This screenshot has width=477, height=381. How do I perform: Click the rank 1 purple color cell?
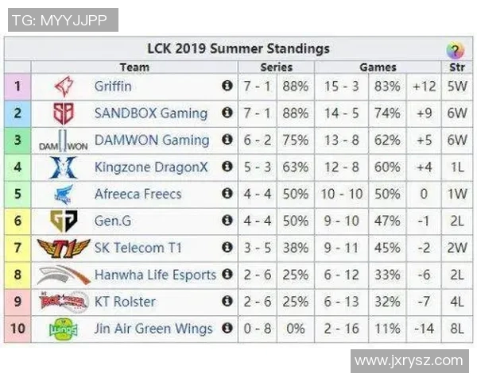(17, 87)
